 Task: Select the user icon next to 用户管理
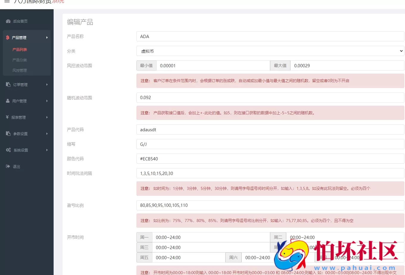8,101
